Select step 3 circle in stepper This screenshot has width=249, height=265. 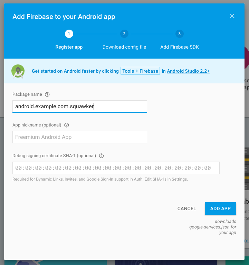tap(179, 34)
